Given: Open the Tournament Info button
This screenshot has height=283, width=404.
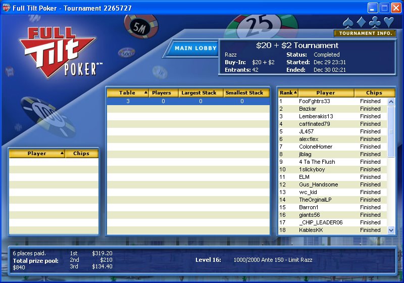Looking at the screenshot, I should (365, 33).
